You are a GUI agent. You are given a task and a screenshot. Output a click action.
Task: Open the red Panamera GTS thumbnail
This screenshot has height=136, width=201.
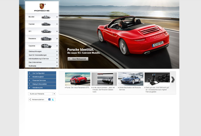pos(78,79)
